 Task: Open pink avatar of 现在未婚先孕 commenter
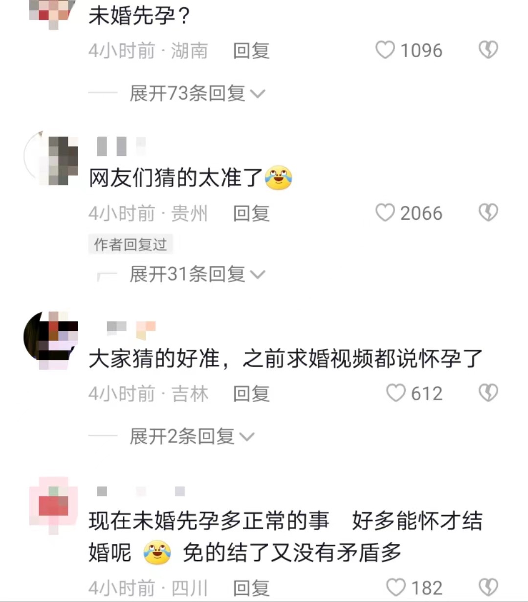coord(53,505)
